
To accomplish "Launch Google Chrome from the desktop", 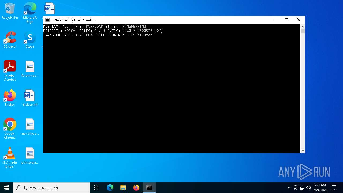I will coord(10,129).
